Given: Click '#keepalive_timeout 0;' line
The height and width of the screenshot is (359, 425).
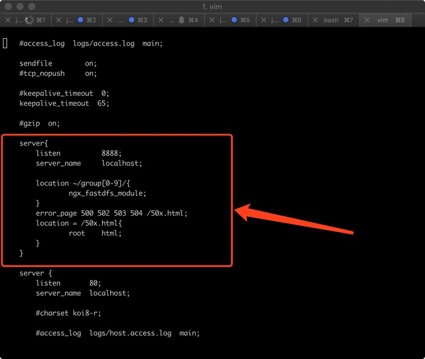Looking at the screenshot, I should point(64,94).
